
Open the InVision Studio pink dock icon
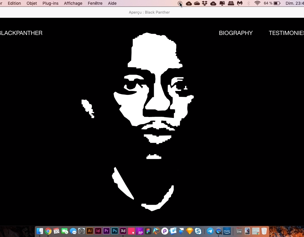131,231
